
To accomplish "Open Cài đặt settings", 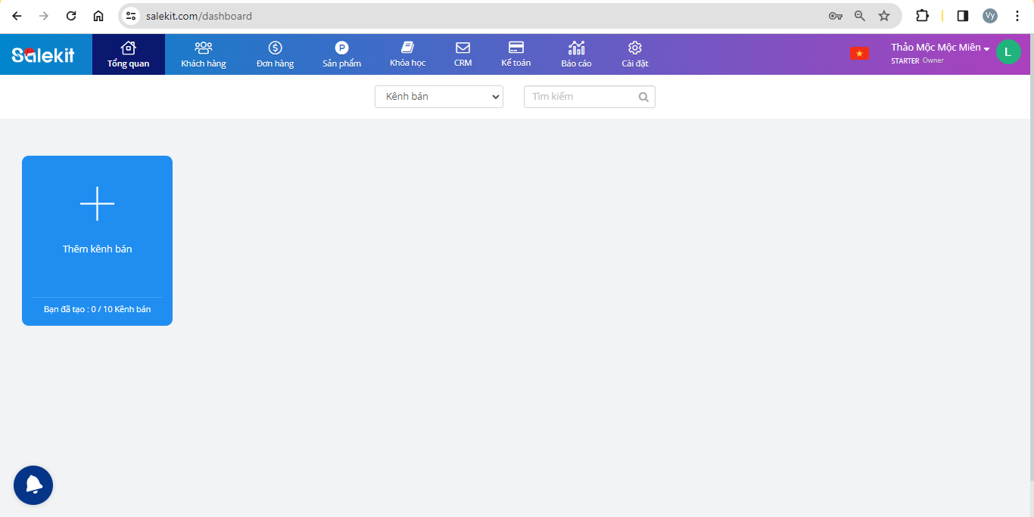I will pos(635,54).
